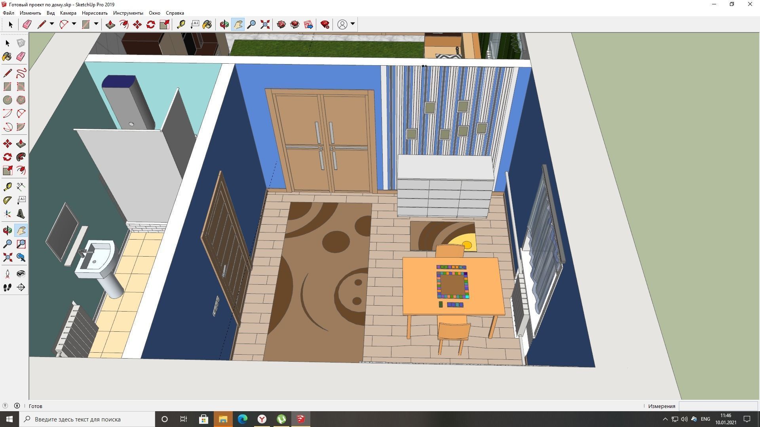Select the Zoom magnifier in top toolbar
Image resolution: width=760 pixels, height=427 pixels.
tap(251, 25)
